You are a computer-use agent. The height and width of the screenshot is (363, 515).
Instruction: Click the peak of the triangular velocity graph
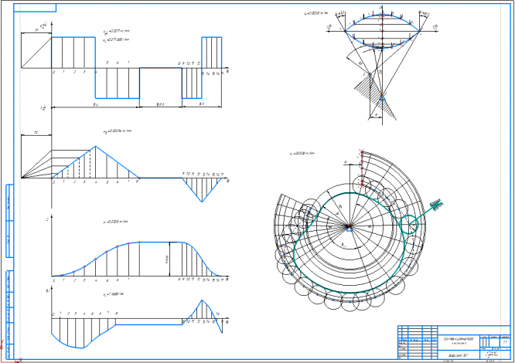tap(95, 146)
